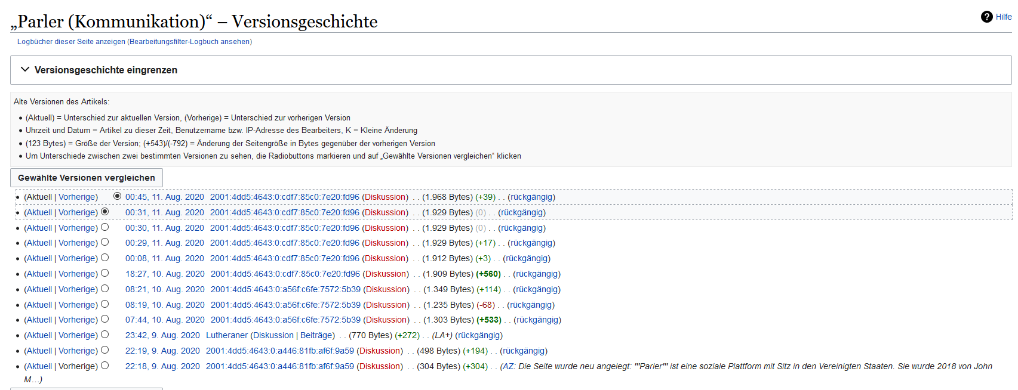The image size is (1018, 390).
Task: Click rückgängig for the 18:27 revision
Action: (x=537, y=274)
